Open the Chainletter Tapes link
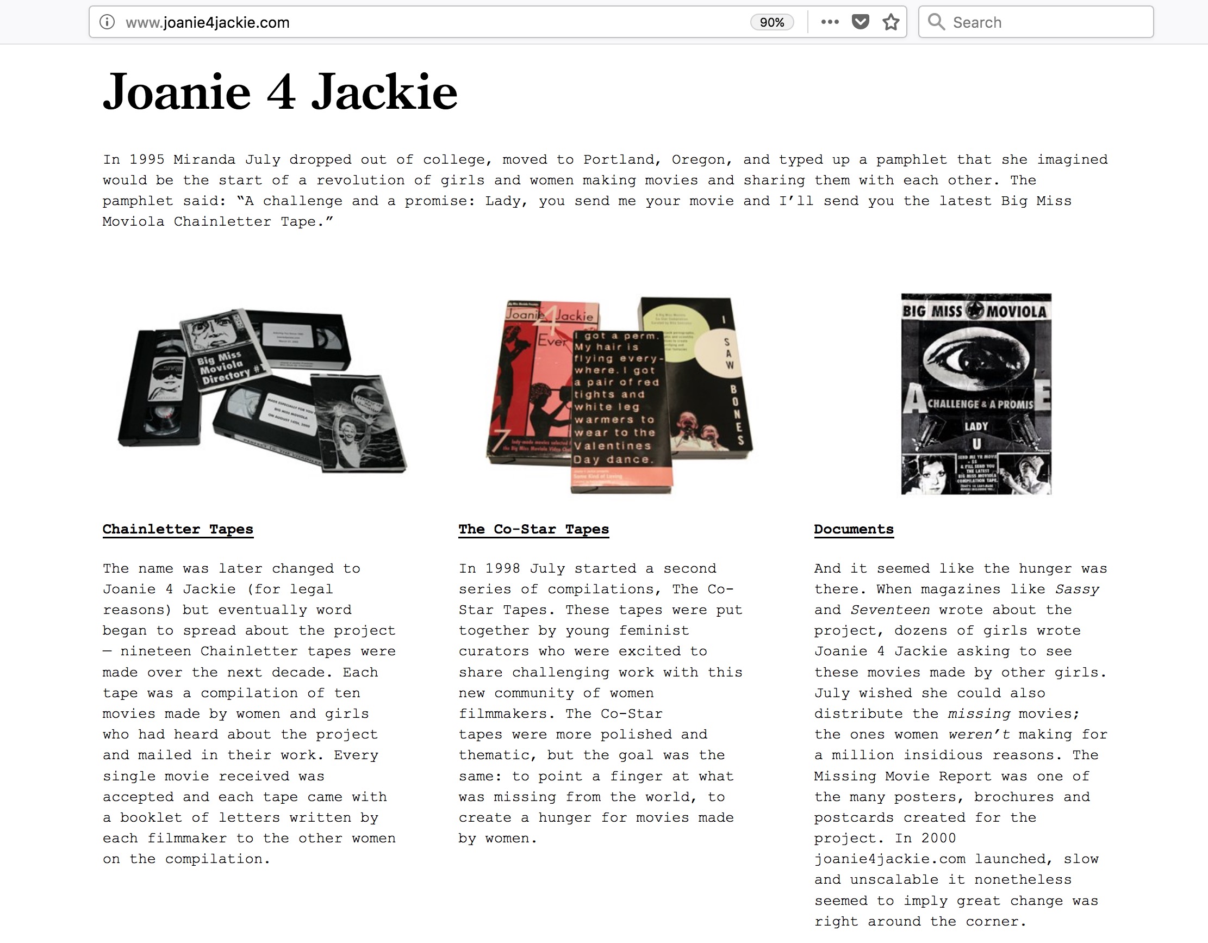 (x=178, y=529)
